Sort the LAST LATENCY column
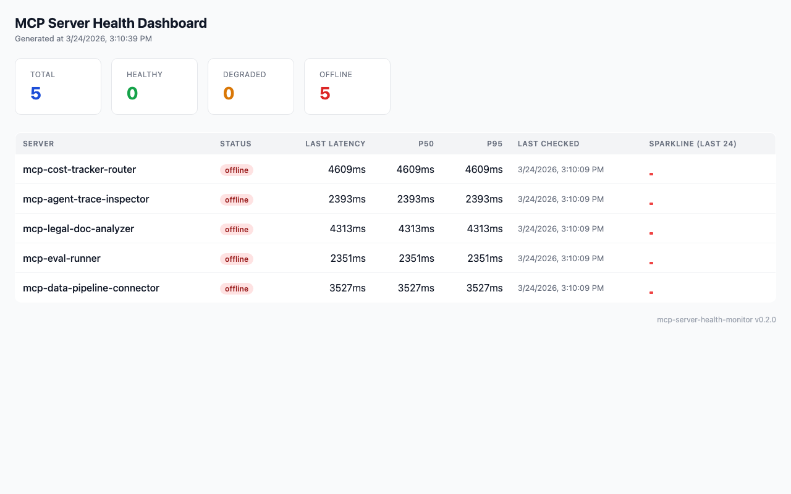Screen dimensions: 791x494 [335, 143]
